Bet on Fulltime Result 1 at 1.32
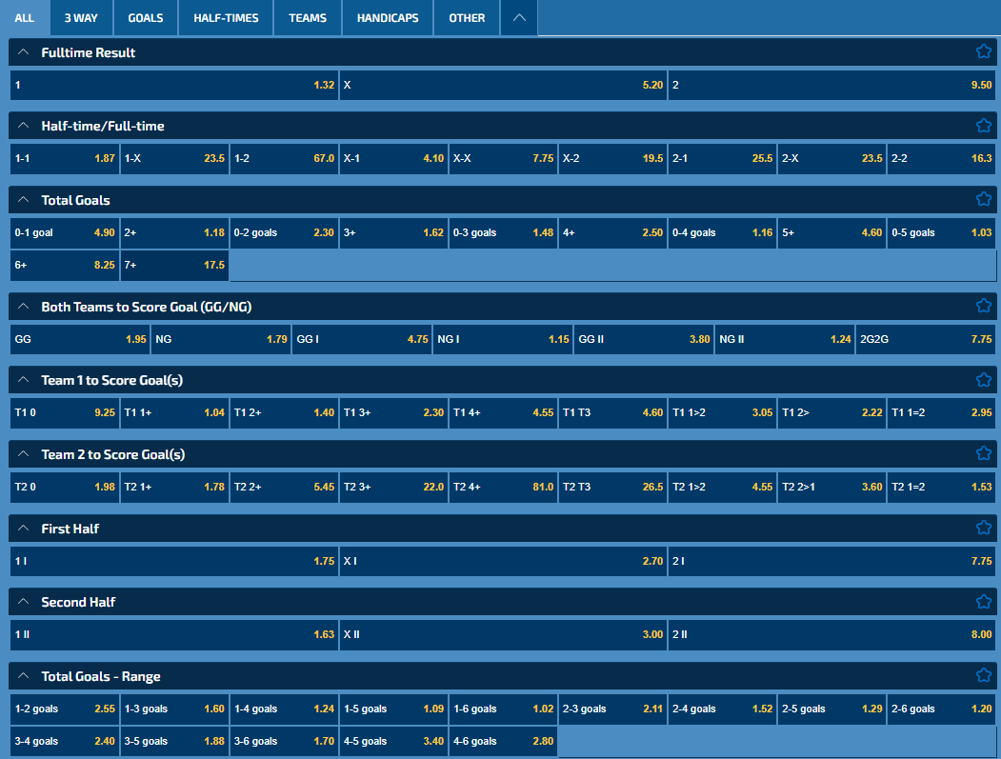The height and width of the screenshot is (759, 1001). click(x=174, y=85)
